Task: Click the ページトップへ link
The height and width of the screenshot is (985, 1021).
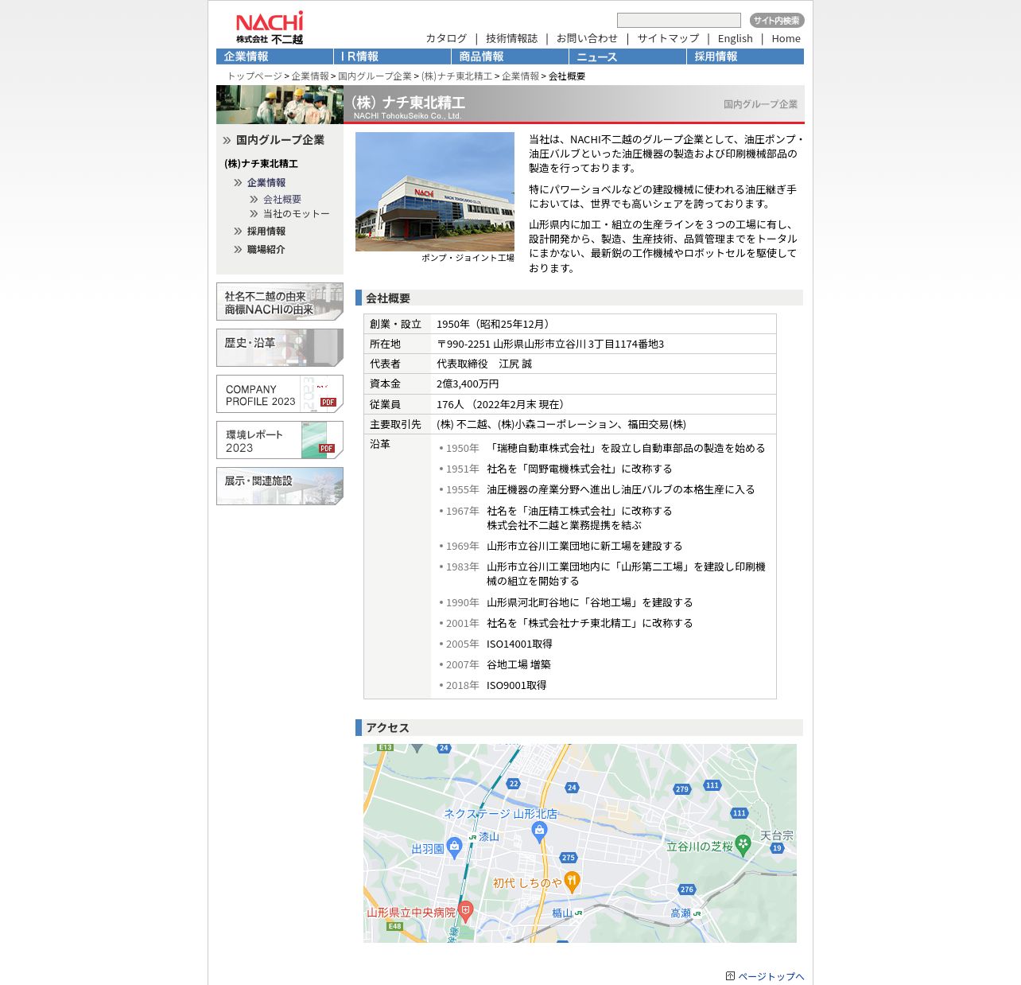Action: pos(771,977)
